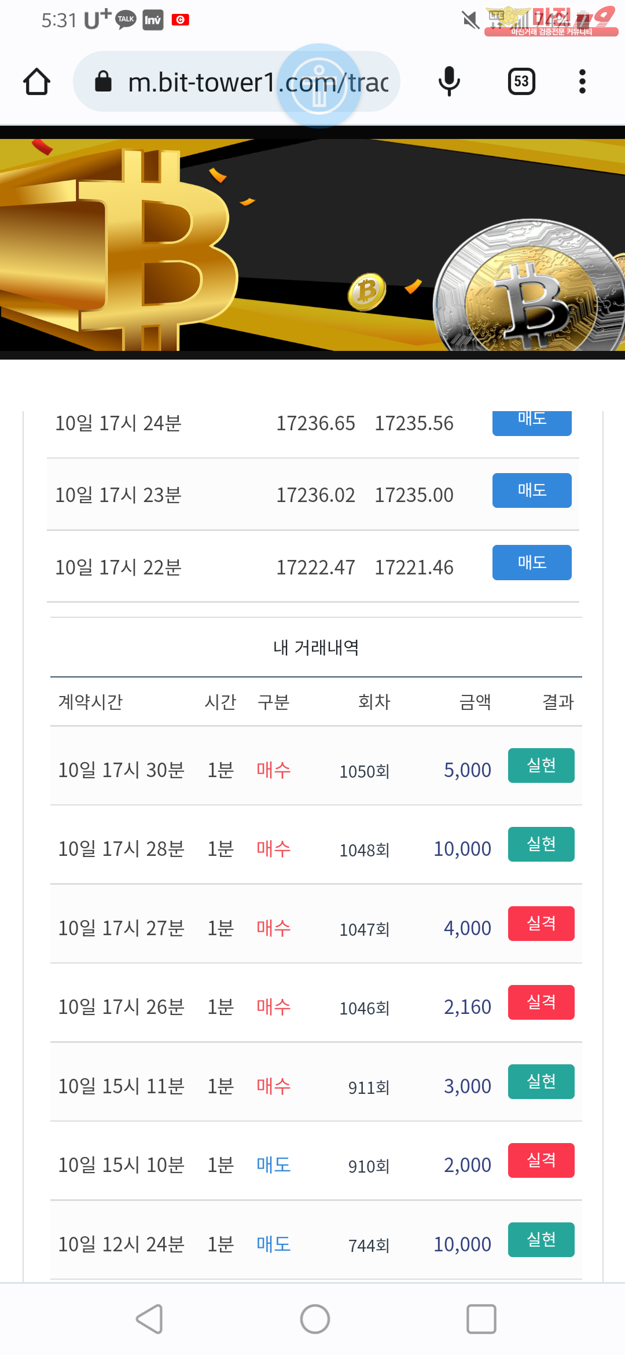This screenshot has height=1355, width=625.
Task: Open the browser three-dot menu
Action: pyautogui.click(x=582, y=82)
